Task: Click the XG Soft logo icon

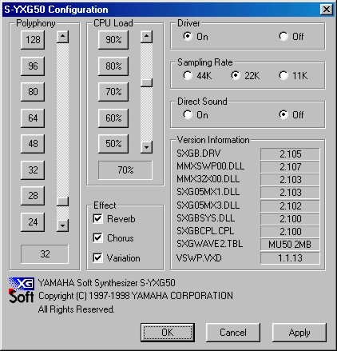Action: (x=22, y=290)
